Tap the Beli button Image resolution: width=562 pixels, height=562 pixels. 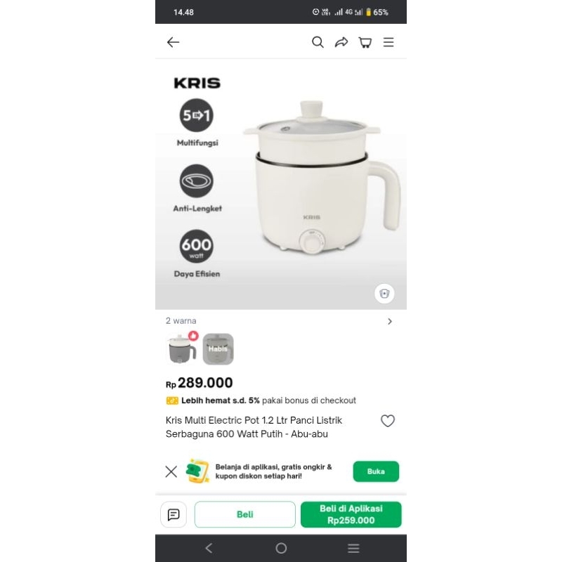[244, 514]
